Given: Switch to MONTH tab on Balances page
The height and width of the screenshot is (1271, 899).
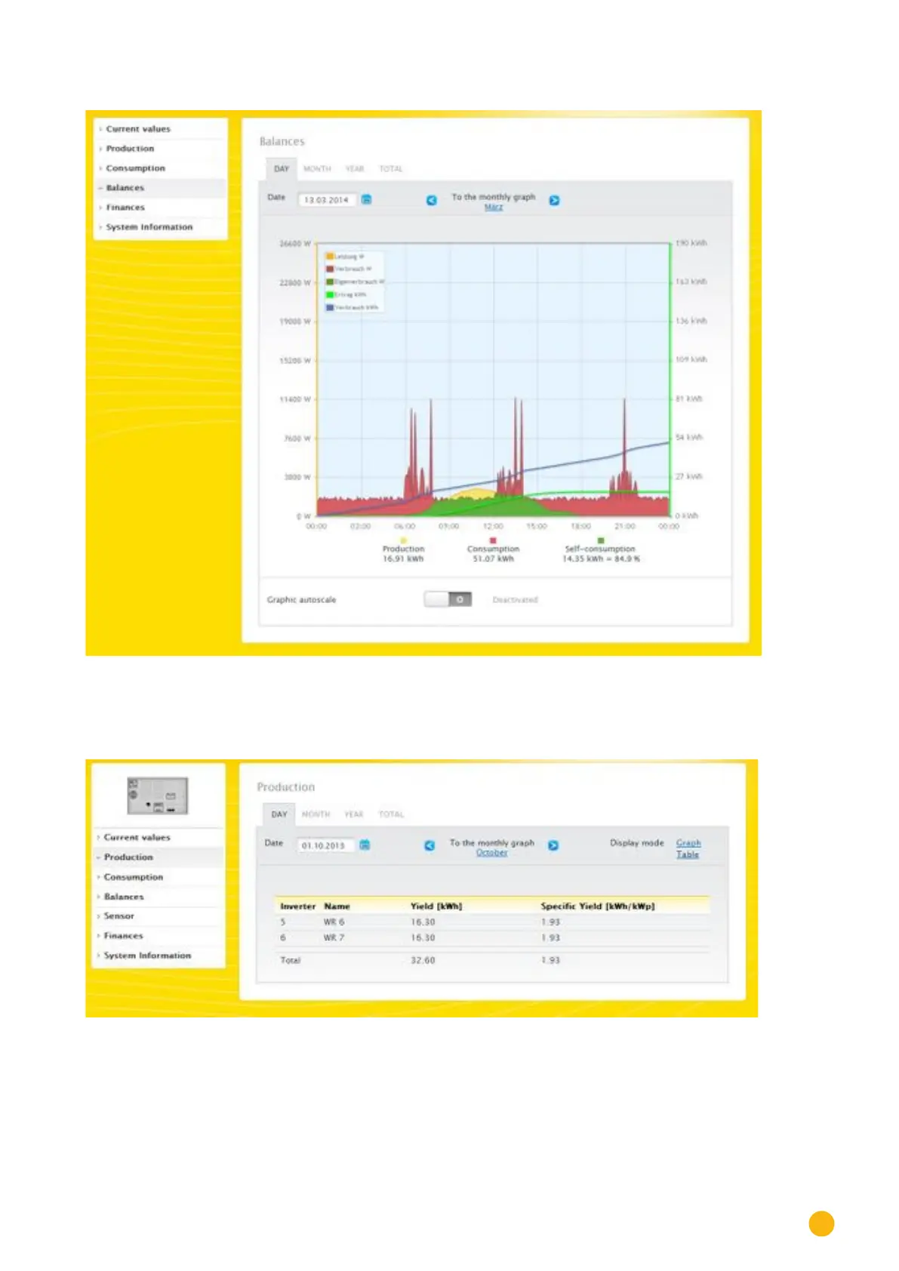Looking at the screenshot, I should [317, 169].
